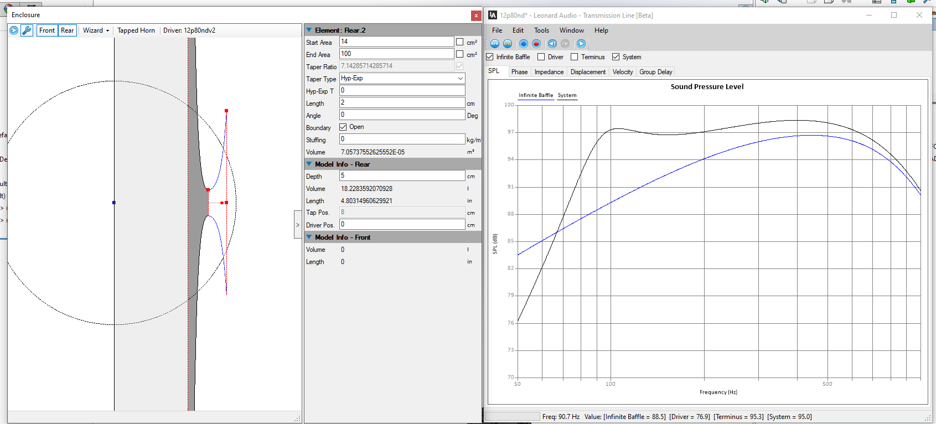Click the Element Length input field
This screenshot has height=424, width=936.
coord(402,102)
